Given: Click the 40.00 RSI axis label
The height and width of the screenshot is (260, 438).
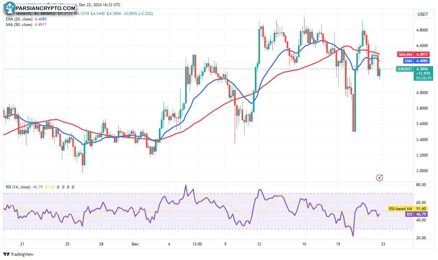Looking at the screenshot, I should pyautogui.click(x=421, y=220).
